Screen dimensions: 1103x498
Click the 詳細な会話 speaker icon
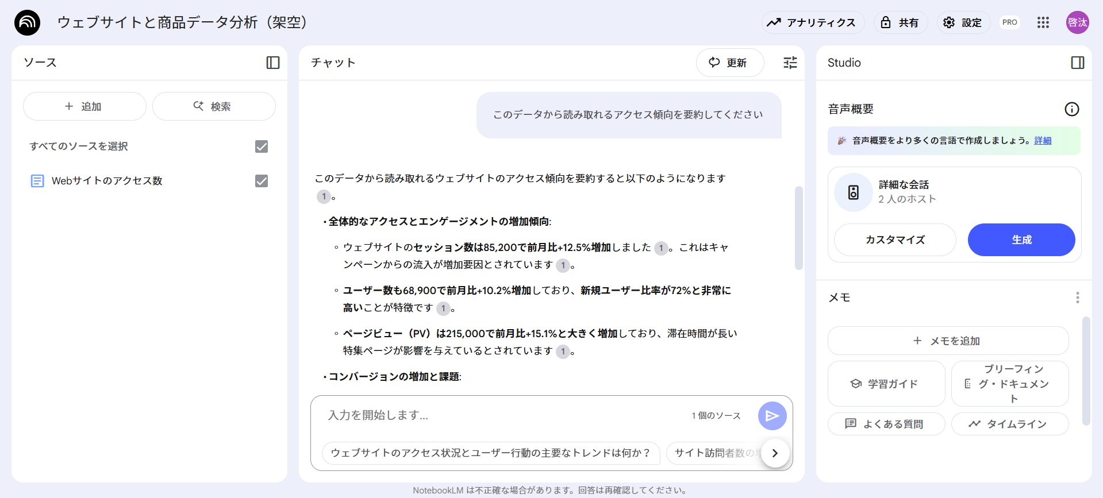[x=854, y=192]
